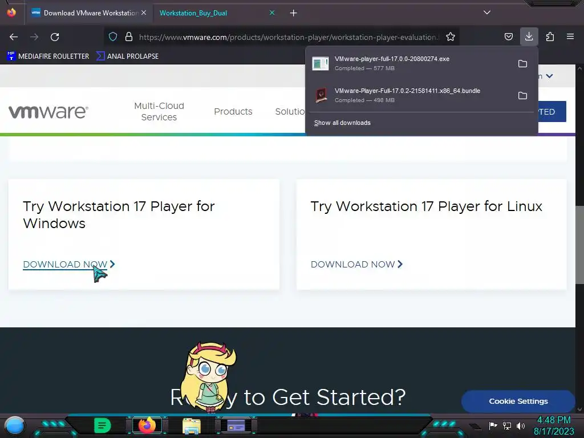The image size is (584, 438).
Task: Open the Firefox hamburger menu
Action: click(x=570, y=36)
